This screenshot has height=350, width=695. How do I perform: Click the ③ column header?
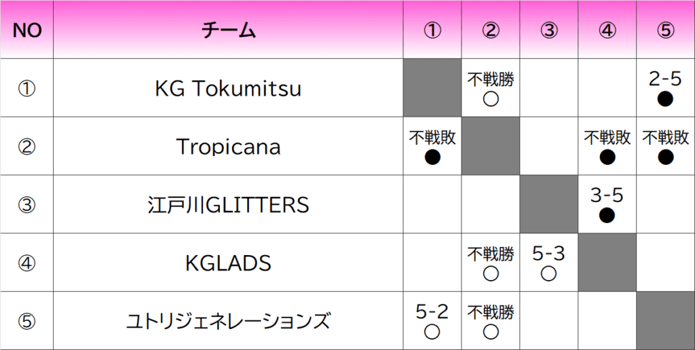click(549, 31)
